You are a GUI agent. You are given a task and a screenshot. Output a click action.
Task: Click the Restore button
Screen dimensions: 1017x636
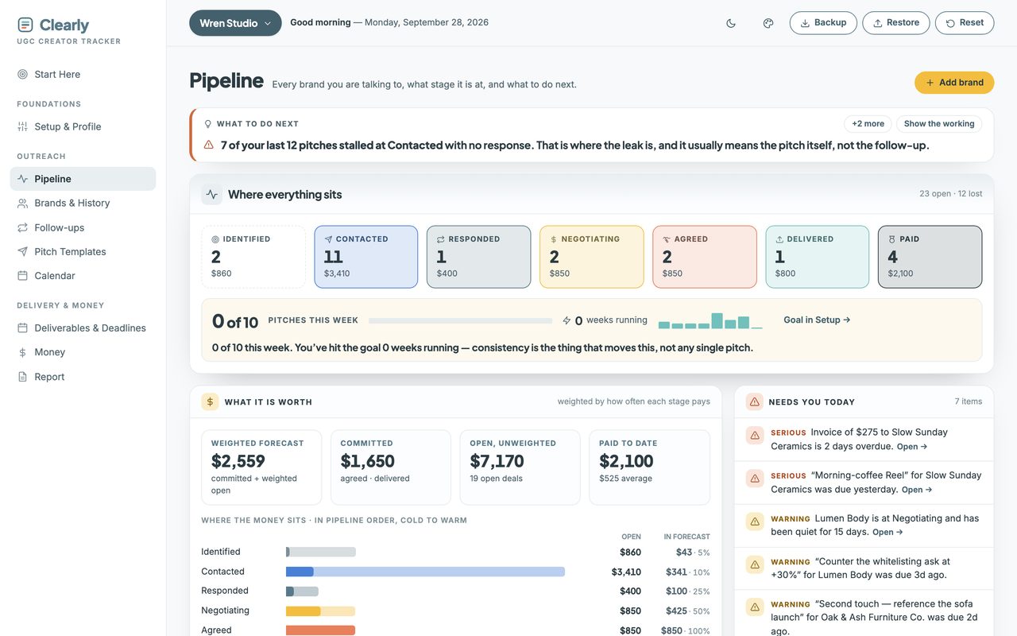(896, 23)
